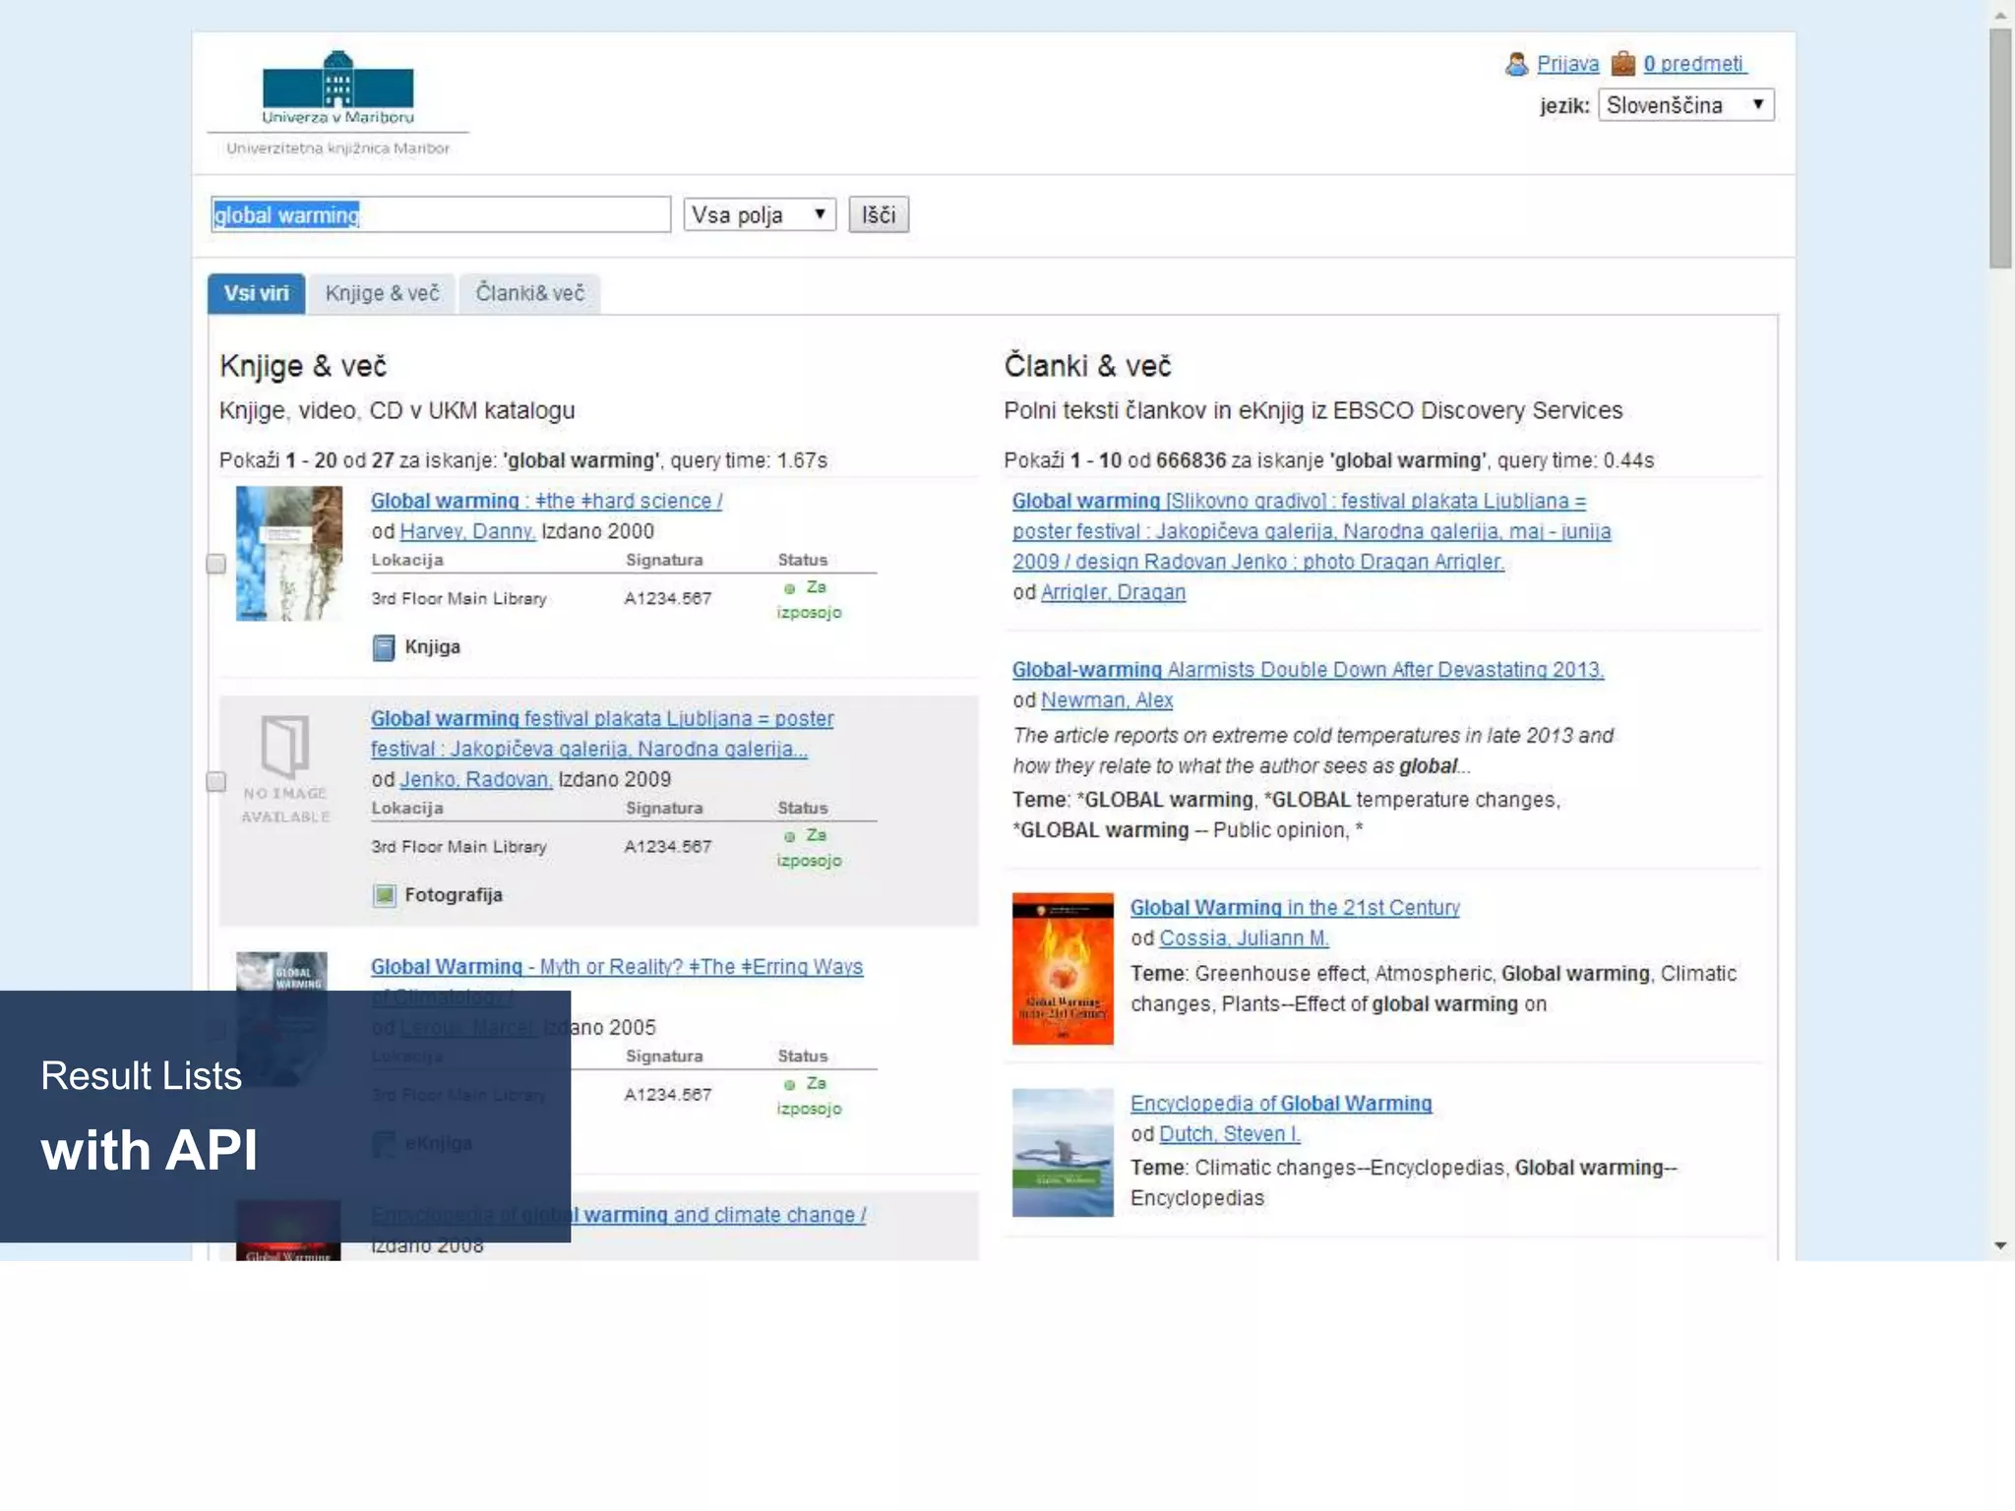The height and width of the screenshot is (1511, 2015).
Task: Click the hard science book cover thumbnail
Action: tap(289, 553)
